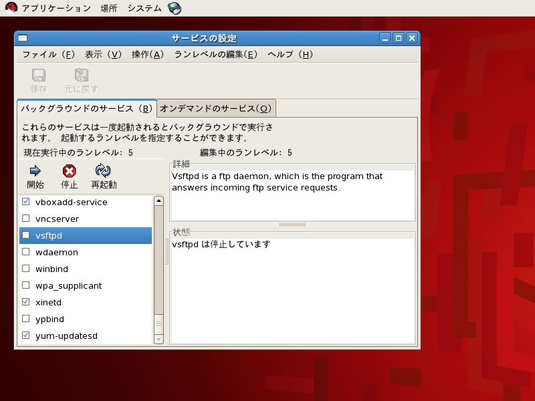Screen dimensions: 535x401
Task: Uncheck the xinetd checkbox
Action: [25, 302]
